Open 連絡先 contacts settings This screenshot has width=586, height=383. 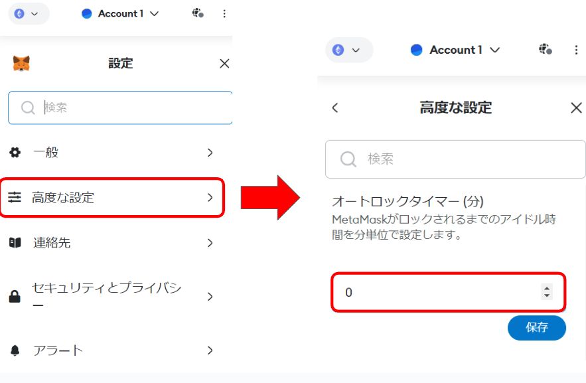tap(111, 243)
